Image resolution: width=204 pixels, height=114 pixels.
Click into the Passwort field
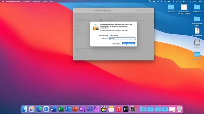coord(122,39)
